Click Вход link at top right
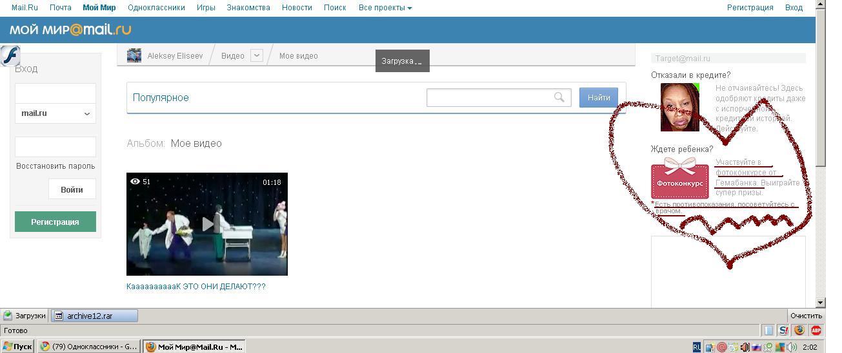Viewport: 842px width, 353px height. click(x=794, y=8)
